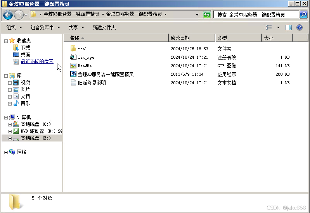Expand 本地磁盘 (C:) node

(10, 124)
